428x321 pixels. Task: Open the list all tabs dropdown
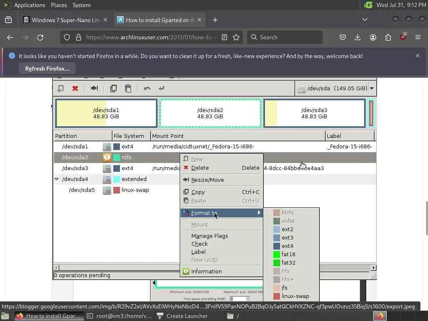pos(364,20)
